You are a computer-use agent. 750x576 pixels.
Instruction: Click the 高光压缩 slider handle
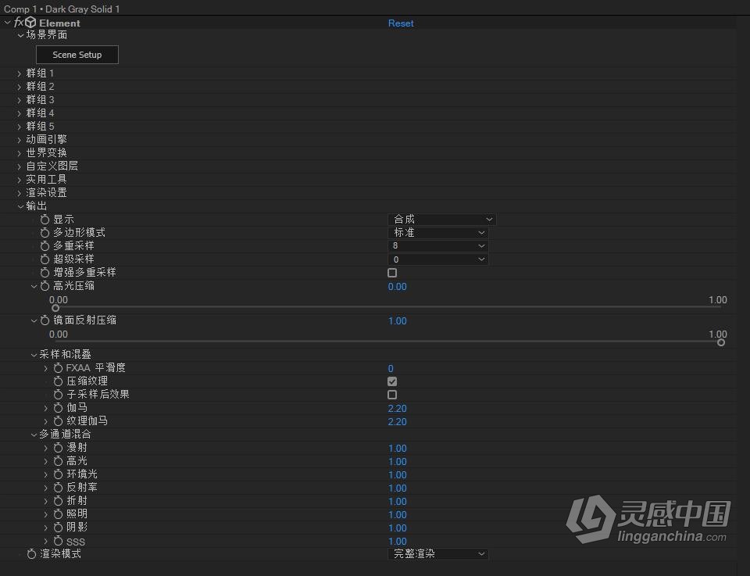pyautogui.click(x=55, y=308)
